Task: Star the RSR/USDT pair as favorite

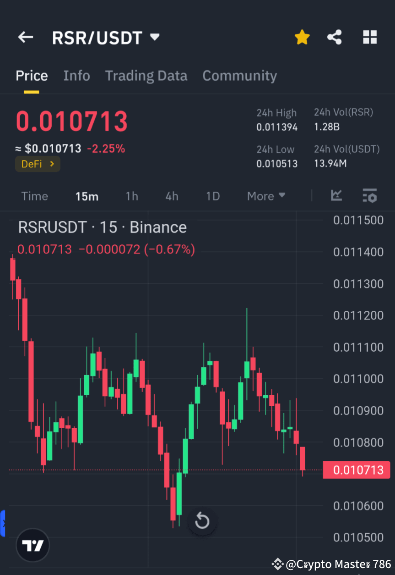Action: 302,37
